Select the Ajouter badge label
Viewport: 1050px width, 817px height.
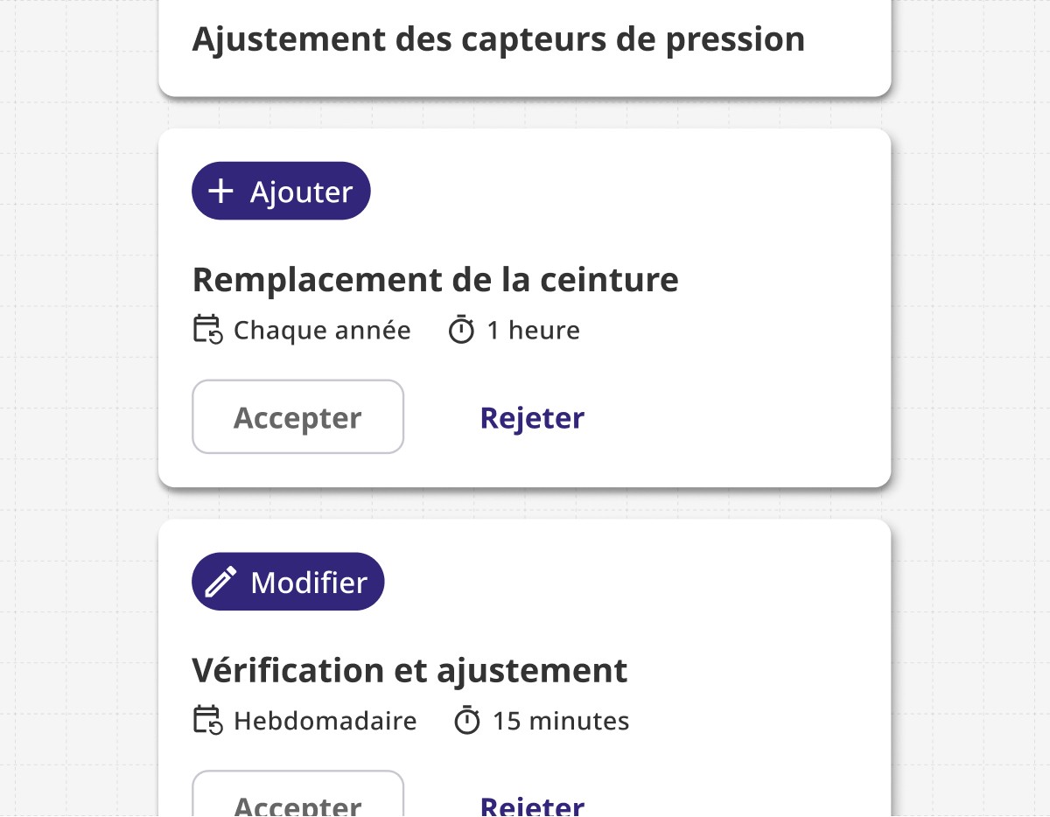pos(302,192)
